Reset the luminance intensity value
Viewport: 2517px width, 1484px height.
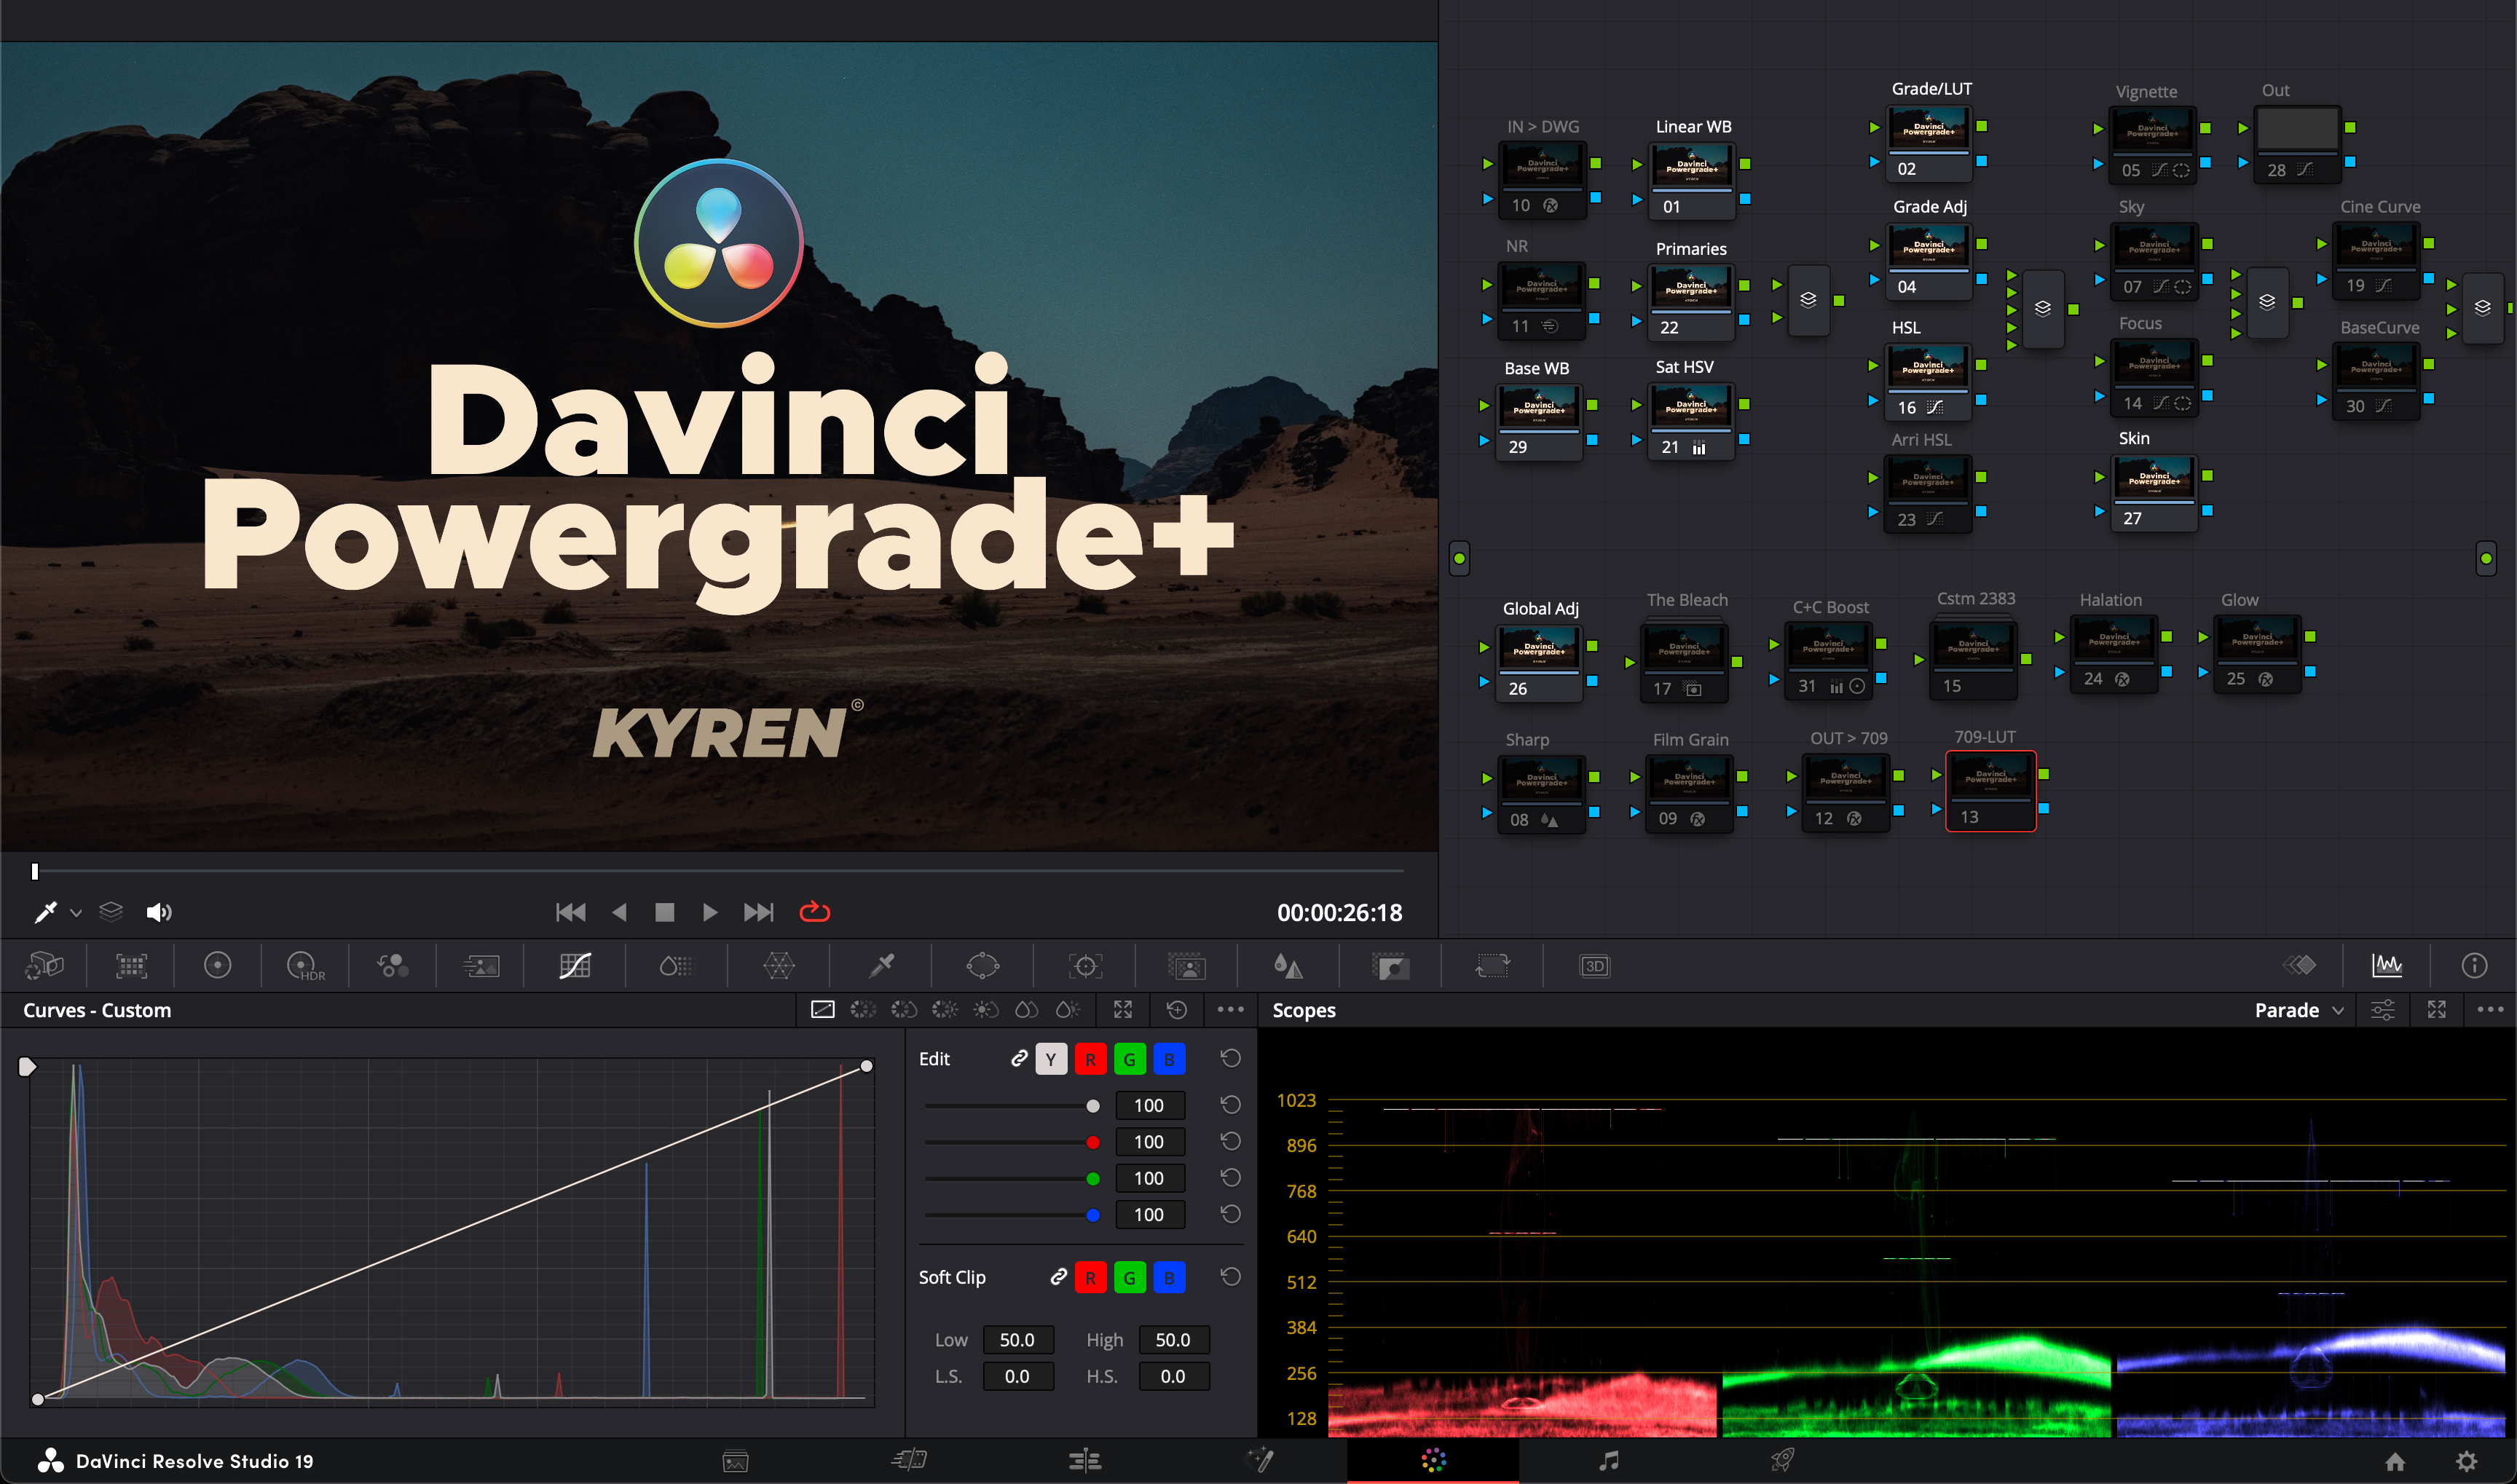[x=1231, y=1105]
